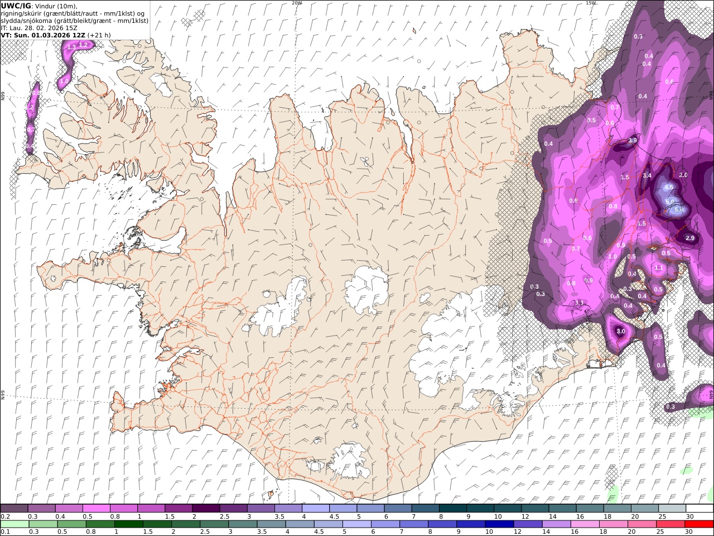The image size is (714, 536).
Task: Click the "VT: Sun. 01.03.2026 12Z" valid time
Action: [43, 35]
